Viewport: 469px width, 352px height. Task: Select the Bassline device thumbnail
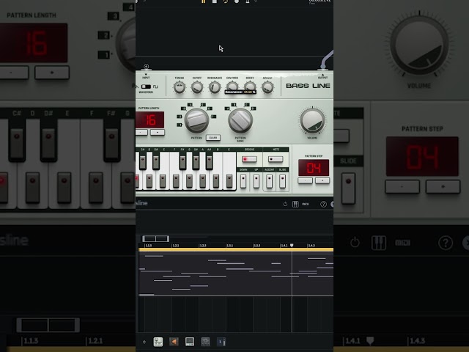158,342
